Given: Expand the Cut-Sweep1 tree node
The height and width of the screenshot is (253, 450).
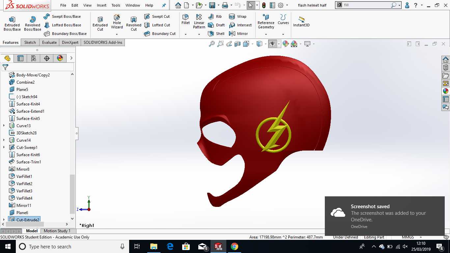Looking at the screenshot, I should (x=4, y=148).
